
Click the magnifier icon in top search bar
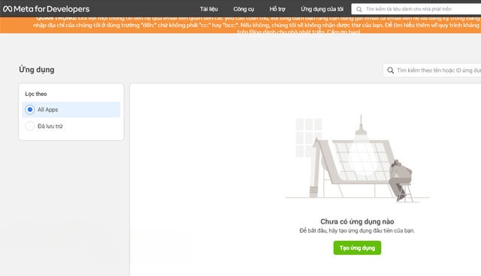coord(359,10)
